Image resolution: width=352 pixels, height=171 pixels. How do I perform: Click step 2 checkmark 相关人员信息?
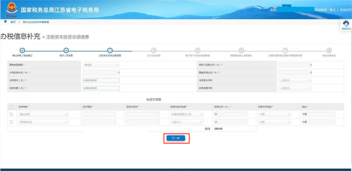pyautogui.click(x=66, y=50)
